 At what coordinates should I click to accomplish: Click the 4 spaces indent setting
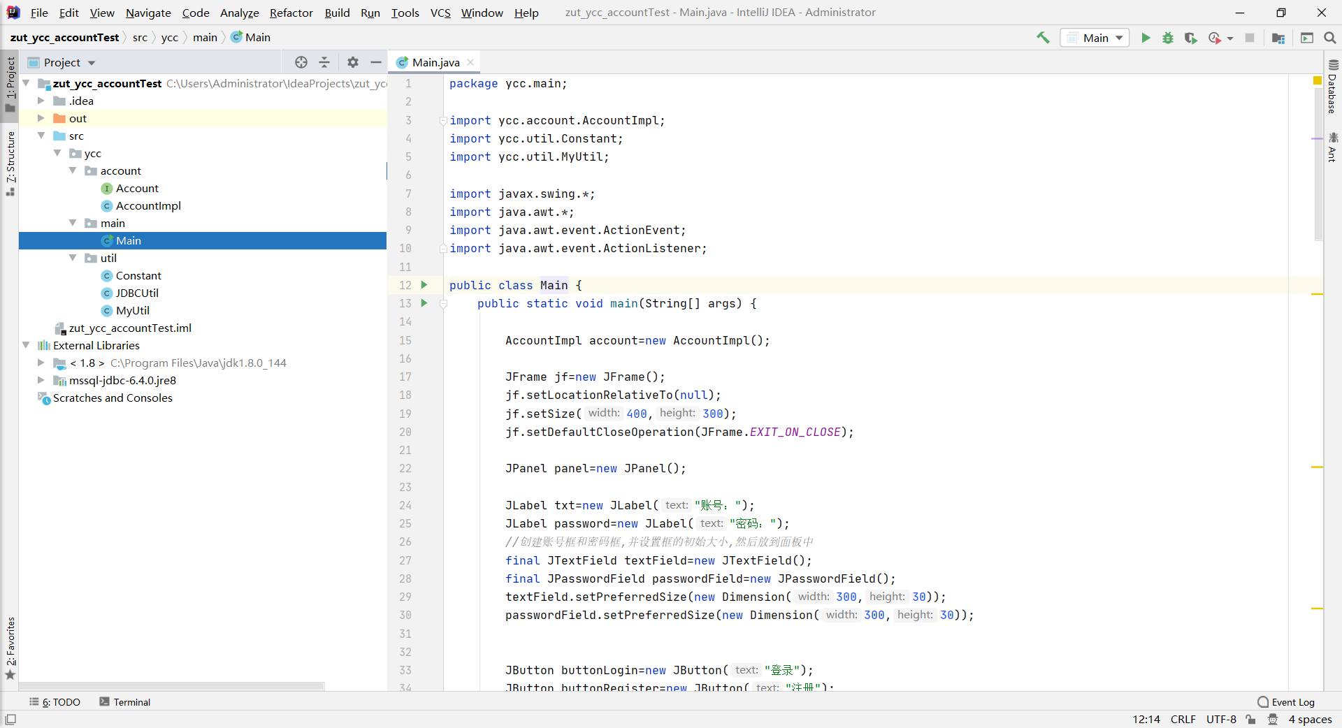[x=1310, y=719]
